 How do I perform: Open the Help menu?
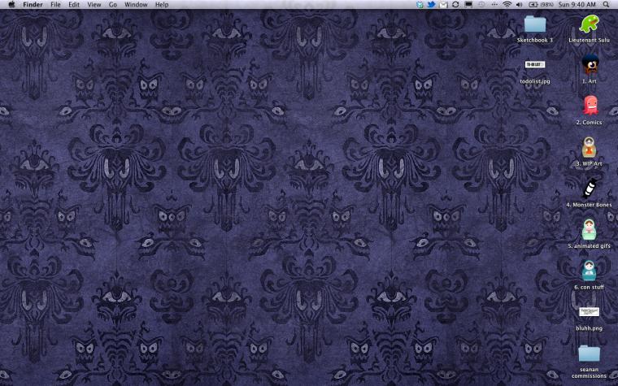(162, 5)
